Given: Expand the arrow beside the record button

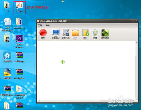Looking at the screenshot, I should click(x=49, y=34).
